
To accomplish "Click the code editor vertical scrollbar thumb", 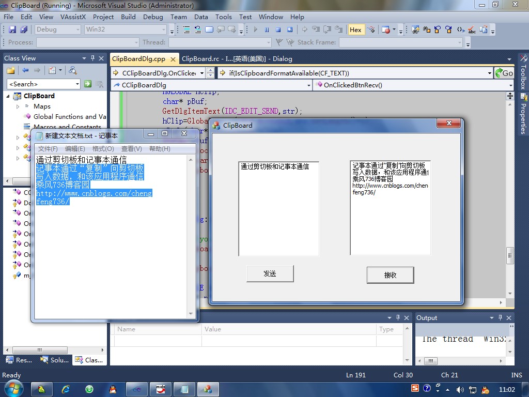I will [510, 255].
